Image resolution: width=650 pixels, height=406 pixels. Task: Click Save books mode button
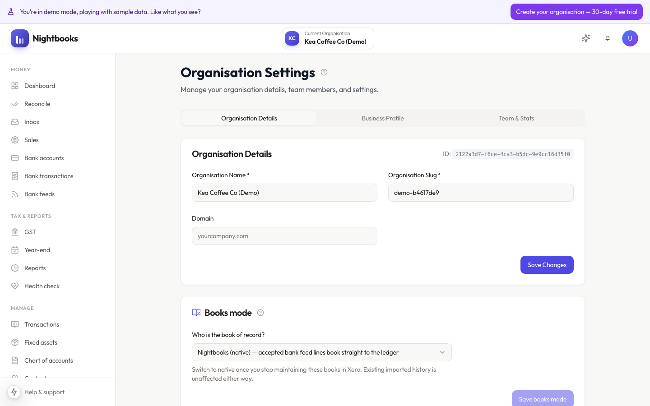[x=543, y=399]
